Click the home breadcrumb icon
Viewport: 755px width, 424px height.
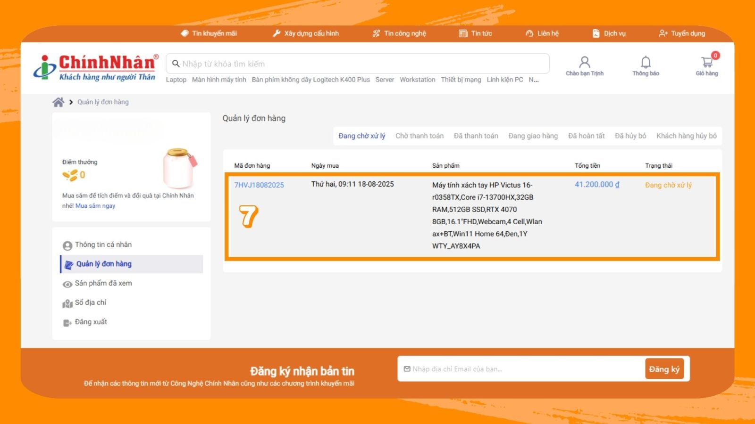point(59,102)
